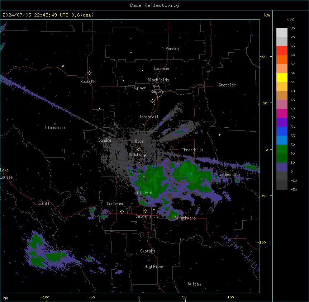Click the Base_Reflectivity title text
309x302 pixels.
154,5
